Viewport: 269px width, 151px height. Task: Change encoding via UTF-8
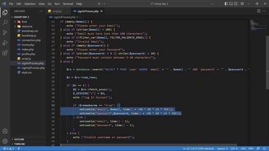point(234,148)
